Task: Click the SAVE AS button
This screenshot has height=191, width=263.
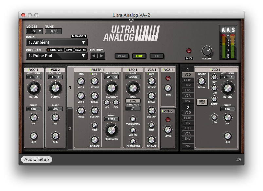Action: [81, 50]
